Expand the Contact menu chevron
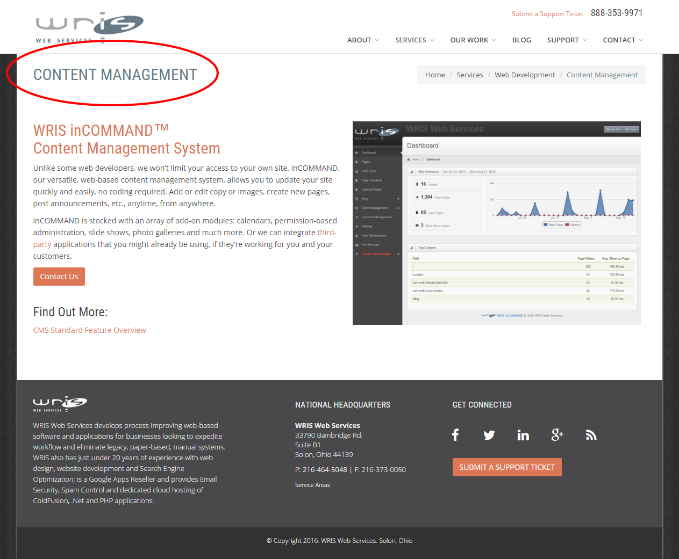Image resolution: width=679 pixels, height=559 pixels. pos(641,40)
